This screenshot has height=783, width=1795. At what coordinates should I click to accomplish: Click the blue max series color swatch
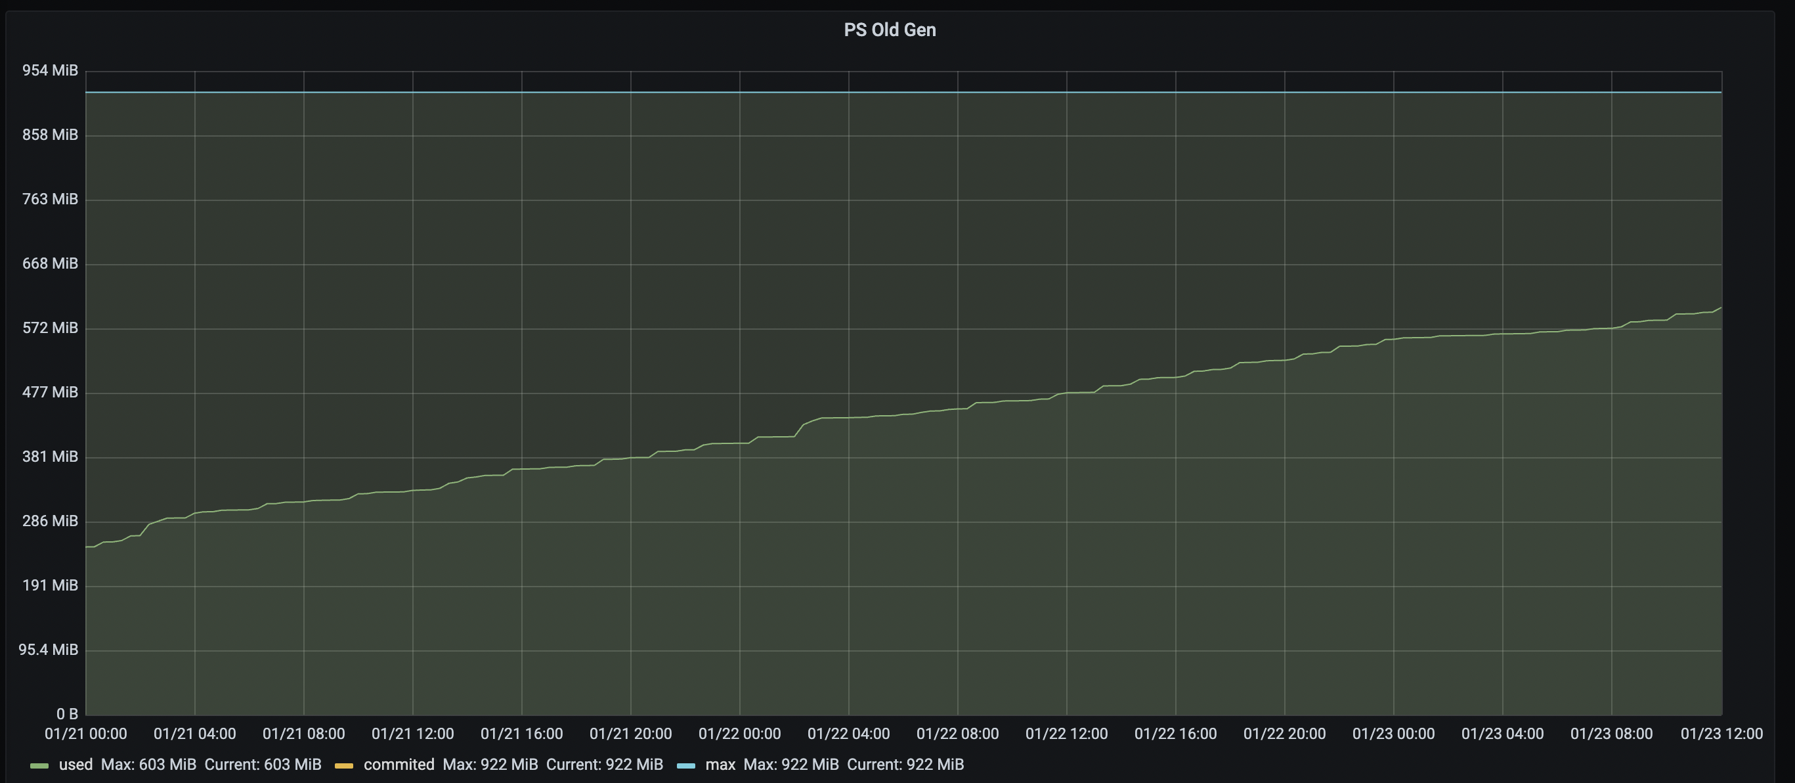tap(685, 765)
